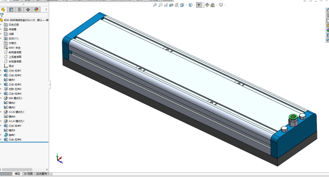Click the green threaded fitting on model

pos(293,120)
